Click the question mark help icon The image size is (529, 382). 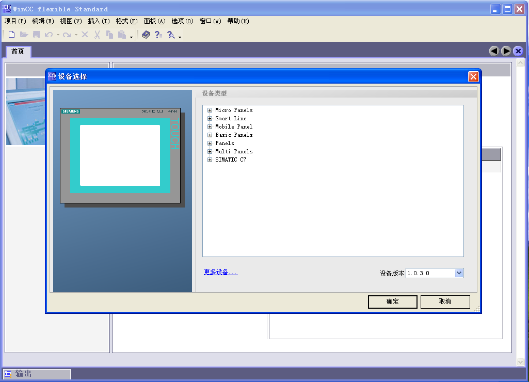(158, 35)
